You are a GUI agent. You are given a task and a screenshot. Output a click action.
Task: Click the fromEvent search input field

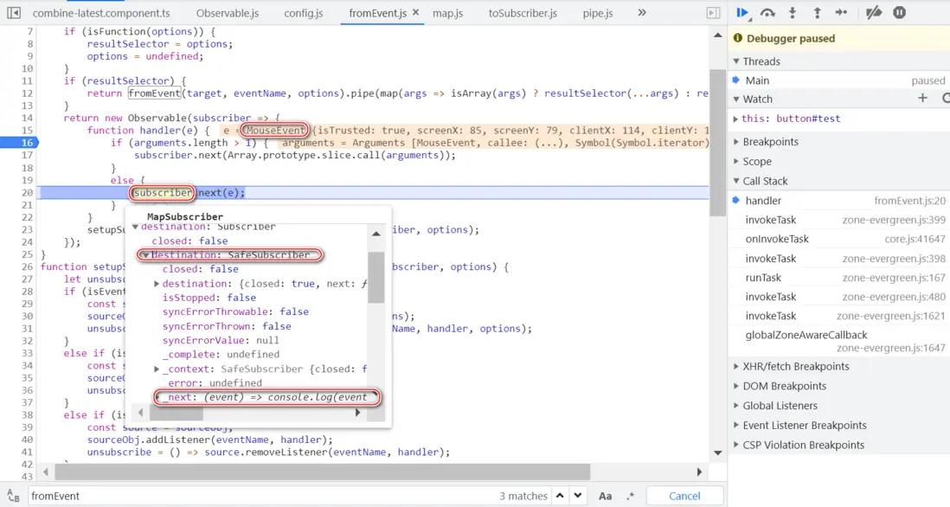point(260,496)
